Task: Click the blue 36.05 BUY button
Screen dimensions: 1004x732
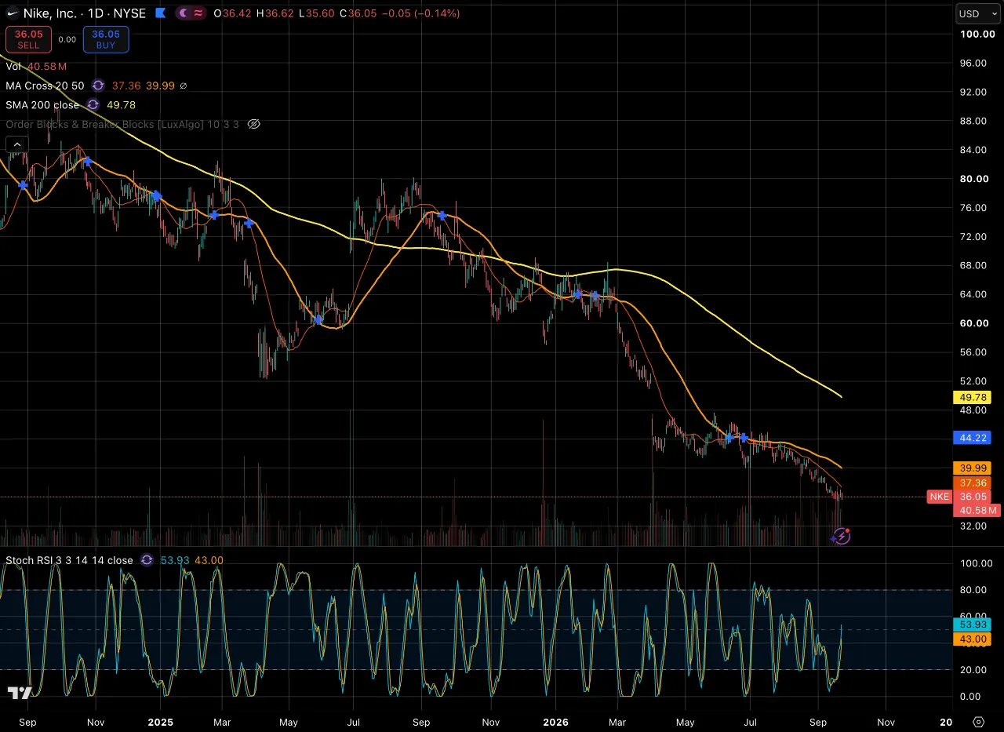Action: [x=106, y=39]
